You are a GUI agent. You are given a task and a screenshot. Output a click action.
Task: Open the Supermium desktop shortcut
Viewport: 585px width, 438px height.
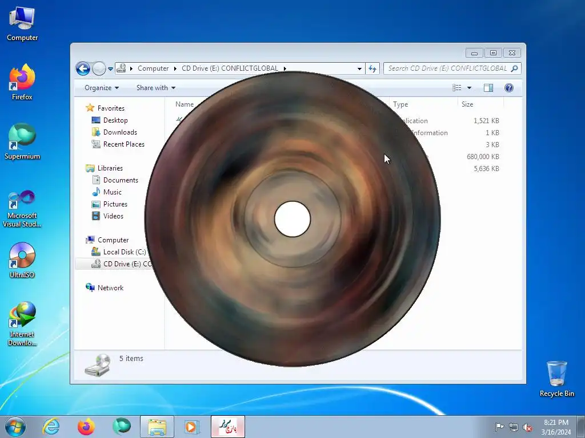coord(22,142)
